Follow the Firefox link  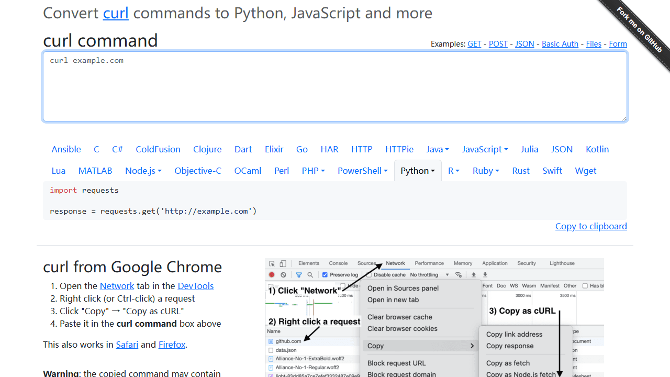(172, 345)
